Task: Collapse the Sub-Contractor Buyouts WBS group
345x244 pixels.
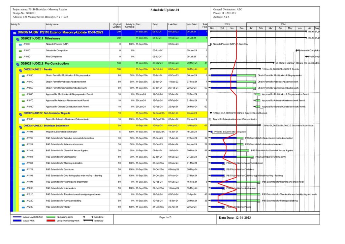Action: pyautogui.click(x=21, y=113)
